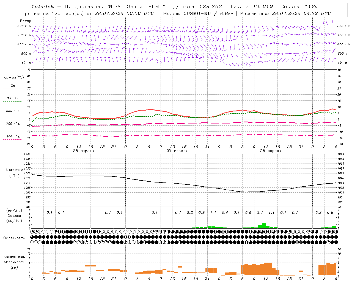Click the "700 гПа" temperature legend entry

13,124
